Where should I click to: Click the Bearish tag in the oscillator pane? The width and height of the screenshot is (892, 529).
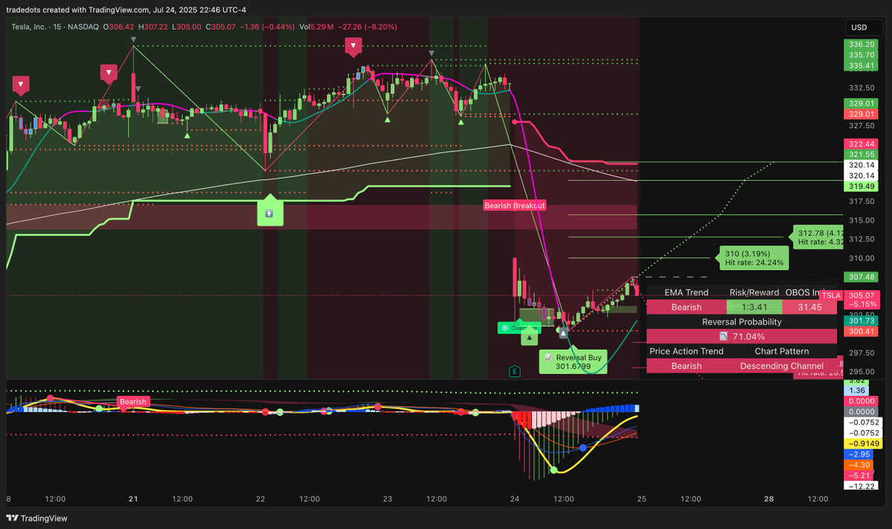pos(133,402)
